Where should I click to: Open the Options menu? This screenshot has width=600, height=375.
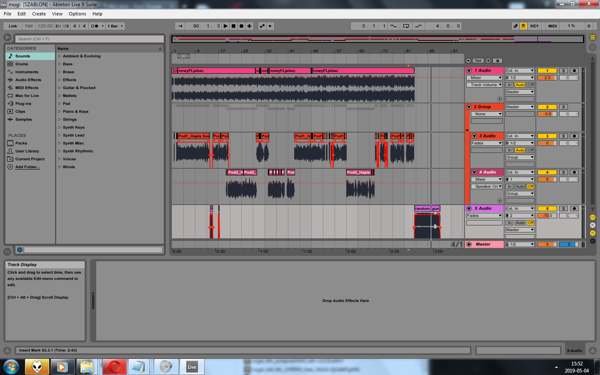point(77,14)
